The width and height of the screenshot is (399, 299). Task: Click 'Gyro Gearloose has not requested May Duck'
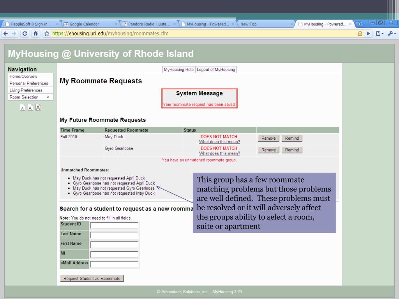tap(114, 193)
